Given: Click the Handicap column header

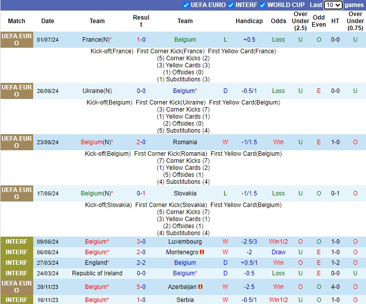Looking at the screenshot, I should (x=249, y=21).
